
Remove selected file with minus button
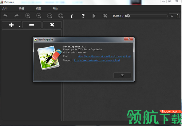pos(32,25)
